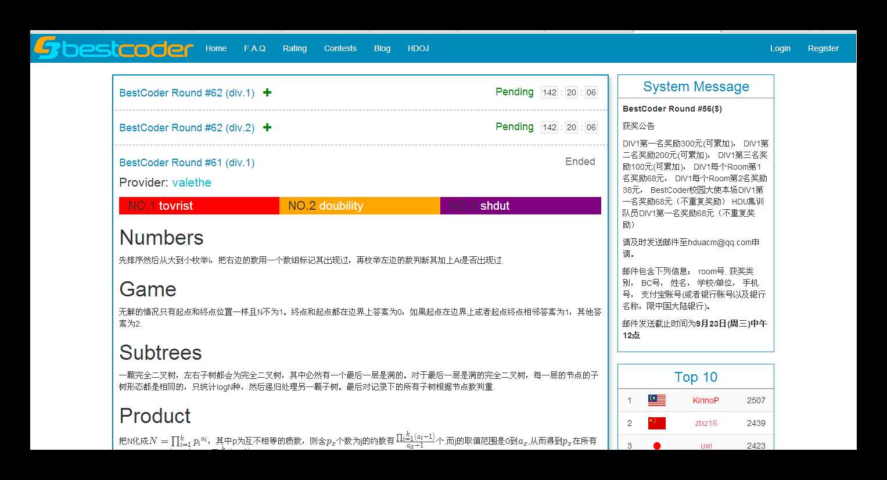
Task: View provider valethe's profile
Action: coord(192,182)
